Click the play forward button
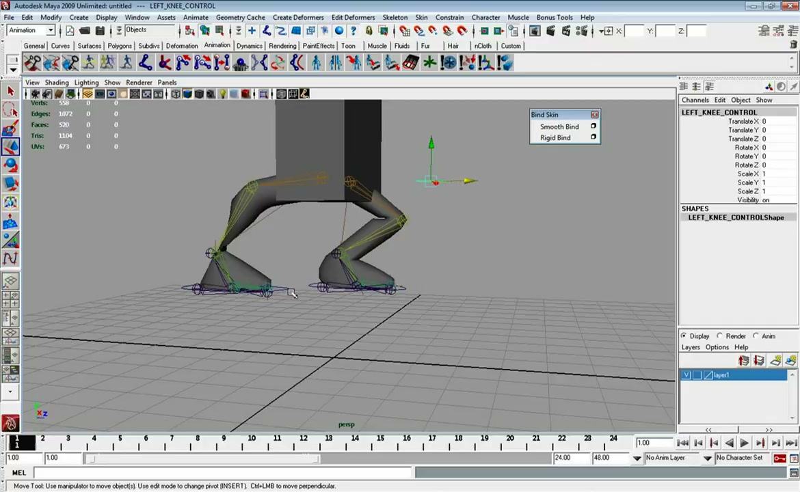This screenshot has width=800, height=492. (x=745, y=443)
